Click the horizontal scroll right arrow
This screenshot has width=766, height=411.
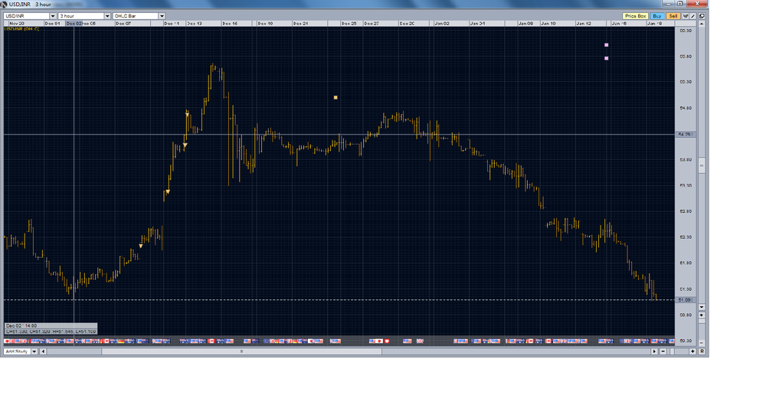(x=654, y=351)
